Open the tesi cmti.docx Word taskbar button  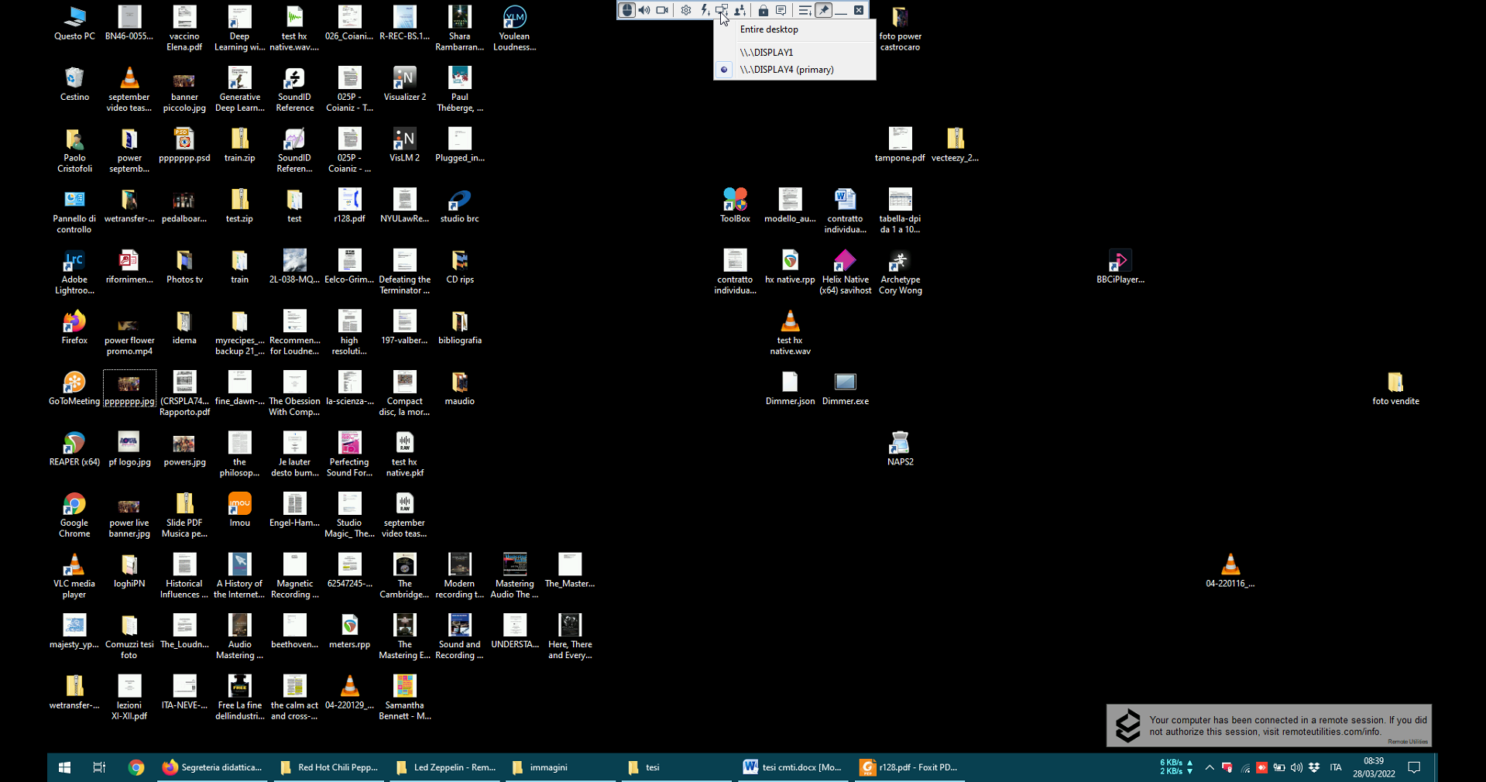click(793, 767)
